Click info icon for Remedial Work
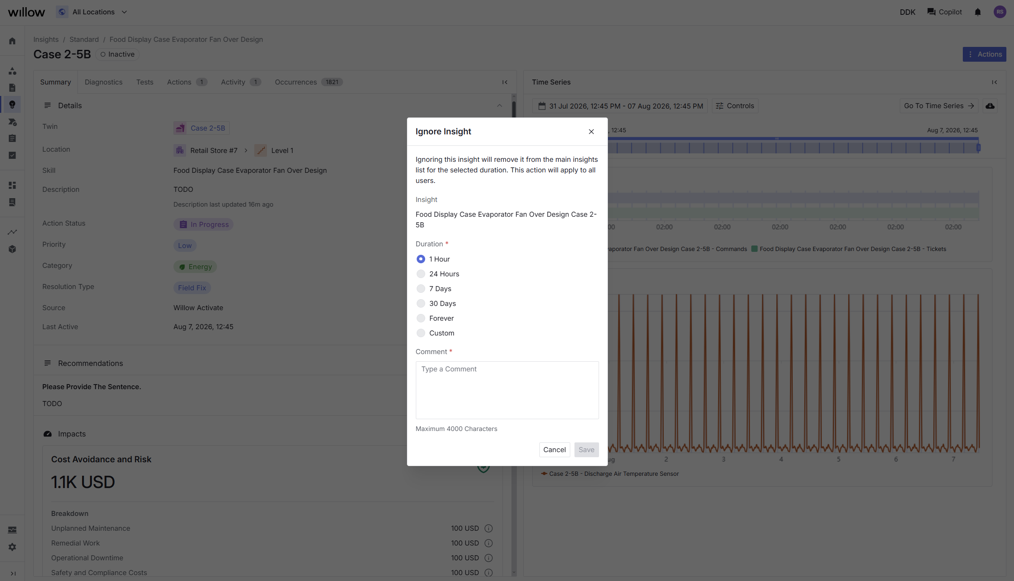Image resolution: width=1014 pixels, height=581 pixels. 489,543
